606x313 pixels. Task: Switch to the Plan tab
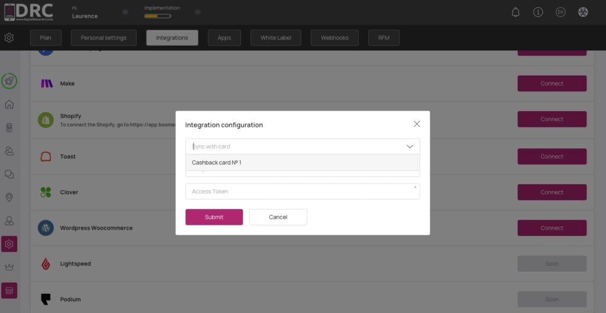point(45,38)
